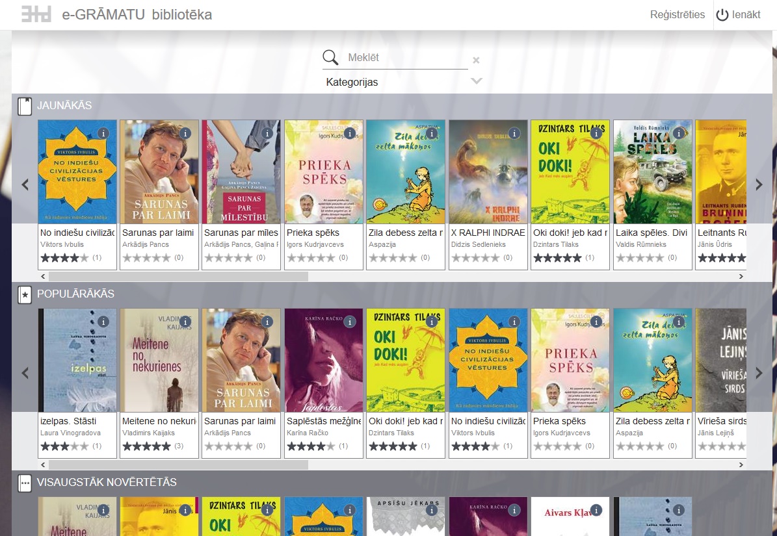Screen dimensions: 777x536
Task: Open the Sarunas par laimi title in Jaunākās
Action: [x=158, y=233]
